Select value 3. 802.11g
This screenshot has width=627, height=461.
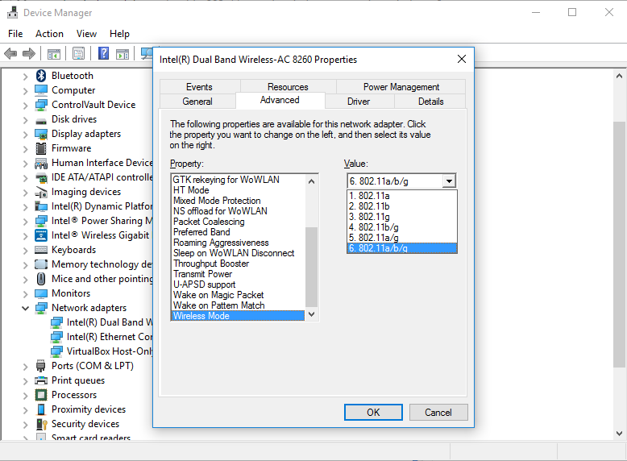(402, 217)
